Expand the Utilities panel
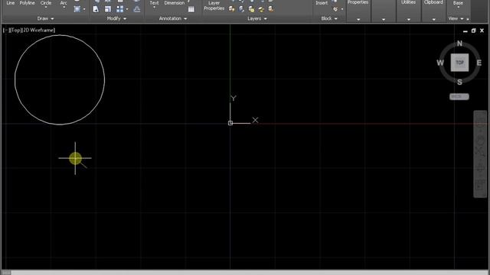 pyautogui.click(x=408, y=19)
